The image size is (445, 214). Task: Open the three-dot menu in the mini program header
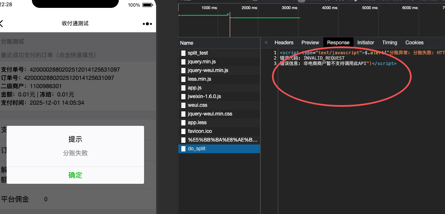[x=147, y=24]
